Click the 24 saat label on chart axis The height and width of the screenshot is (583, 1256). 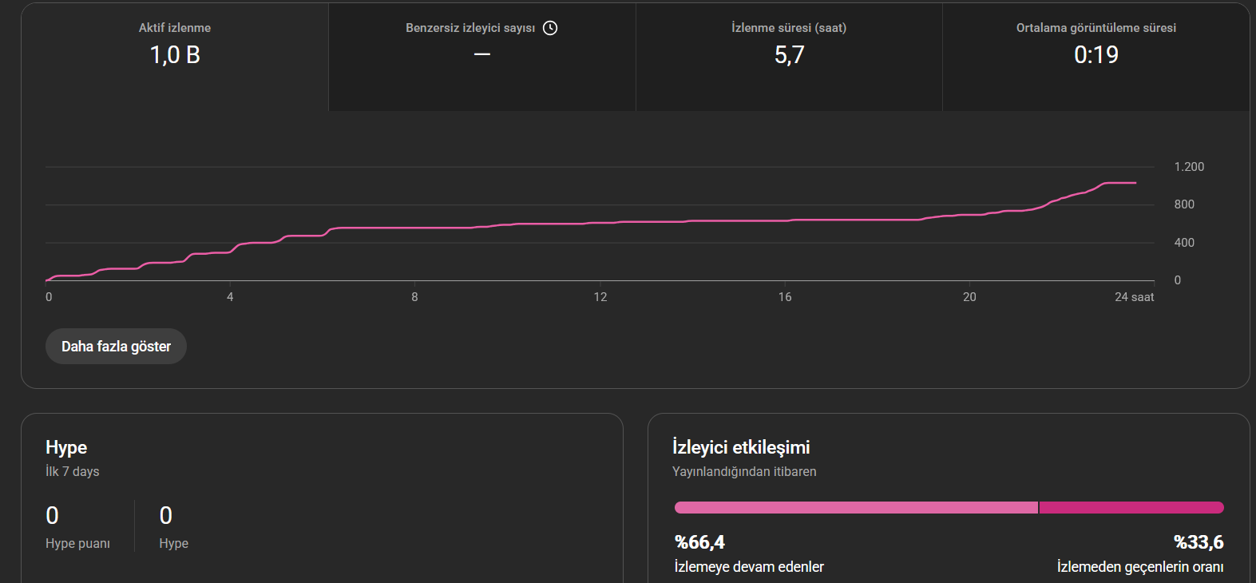[x=1134, y=297]
